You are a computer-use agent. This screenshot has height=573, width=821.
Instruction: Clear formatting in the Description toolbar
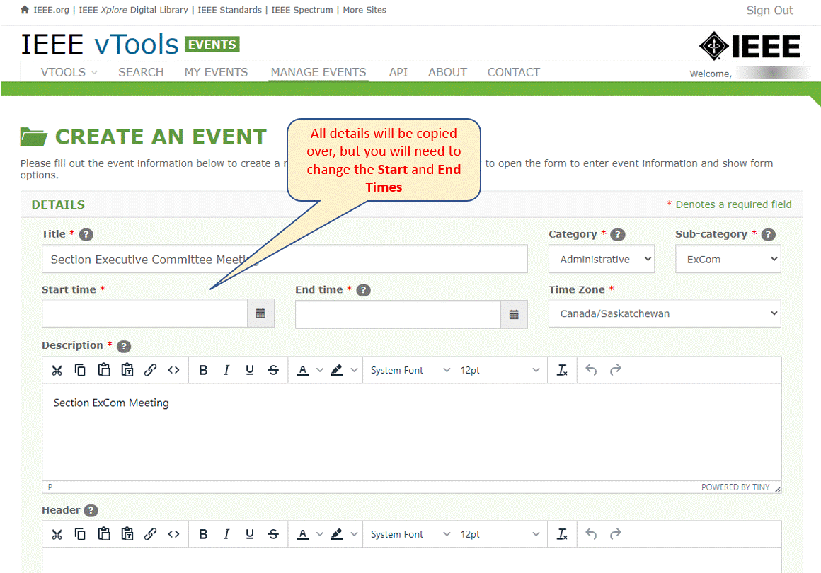point(563,371)
